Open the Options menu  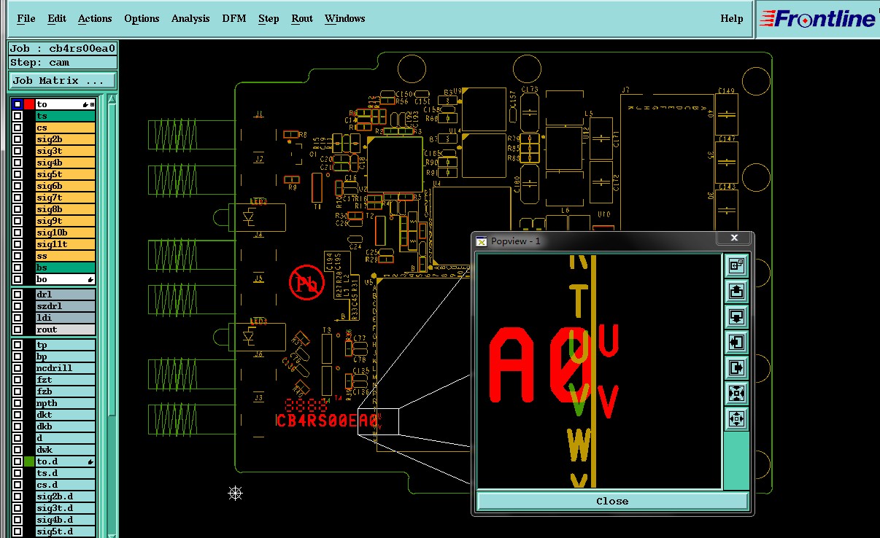point(142,18)
